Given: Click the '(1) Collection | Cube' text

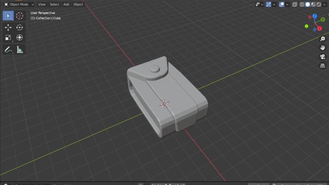Looking at the screenshot, I should tap(46, 18).
